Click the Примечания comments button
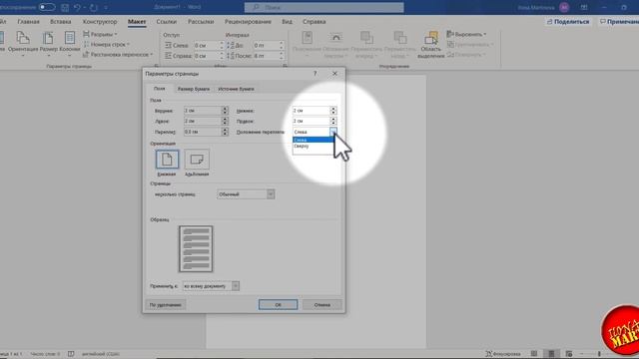The height and width of the screenshot is (359, 639). (x=619, y=22)
